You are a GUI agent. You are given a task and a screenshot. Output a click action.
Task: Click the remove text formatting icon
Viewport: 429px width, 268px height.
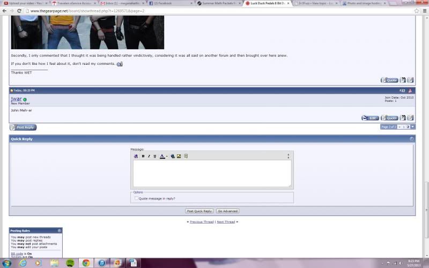tap(136, 156)
